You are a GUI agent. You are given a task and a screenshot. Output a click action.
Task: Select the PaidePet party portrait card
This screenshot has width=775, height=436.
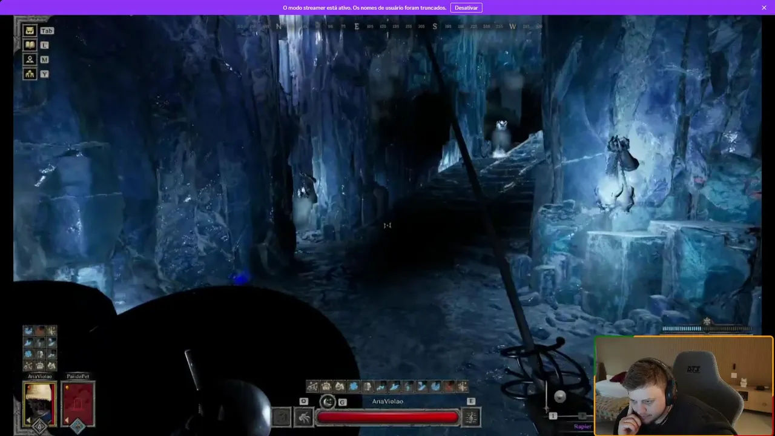pyautogui.click(x=78, y=403)
